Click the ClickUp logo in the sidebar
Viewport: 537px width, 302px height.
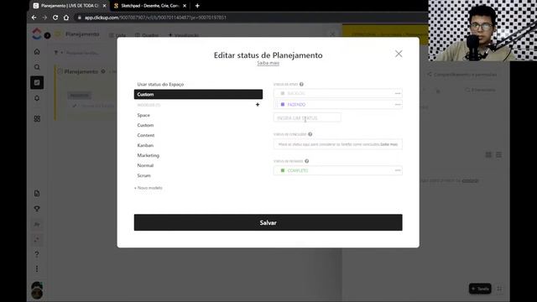37,34
